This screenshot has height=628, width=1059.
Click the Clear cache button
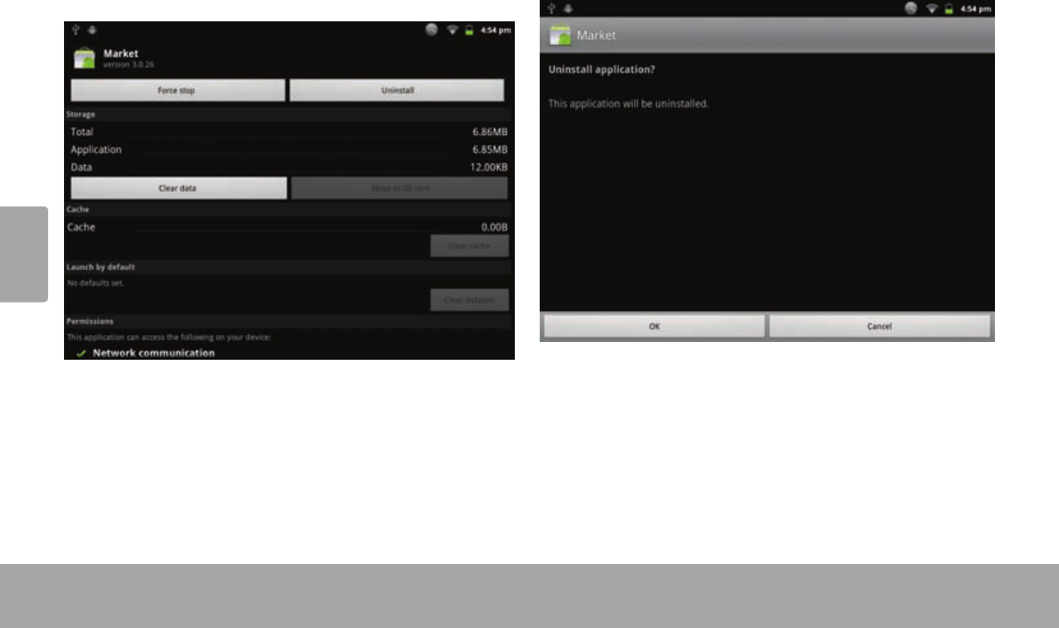point(469,246)
